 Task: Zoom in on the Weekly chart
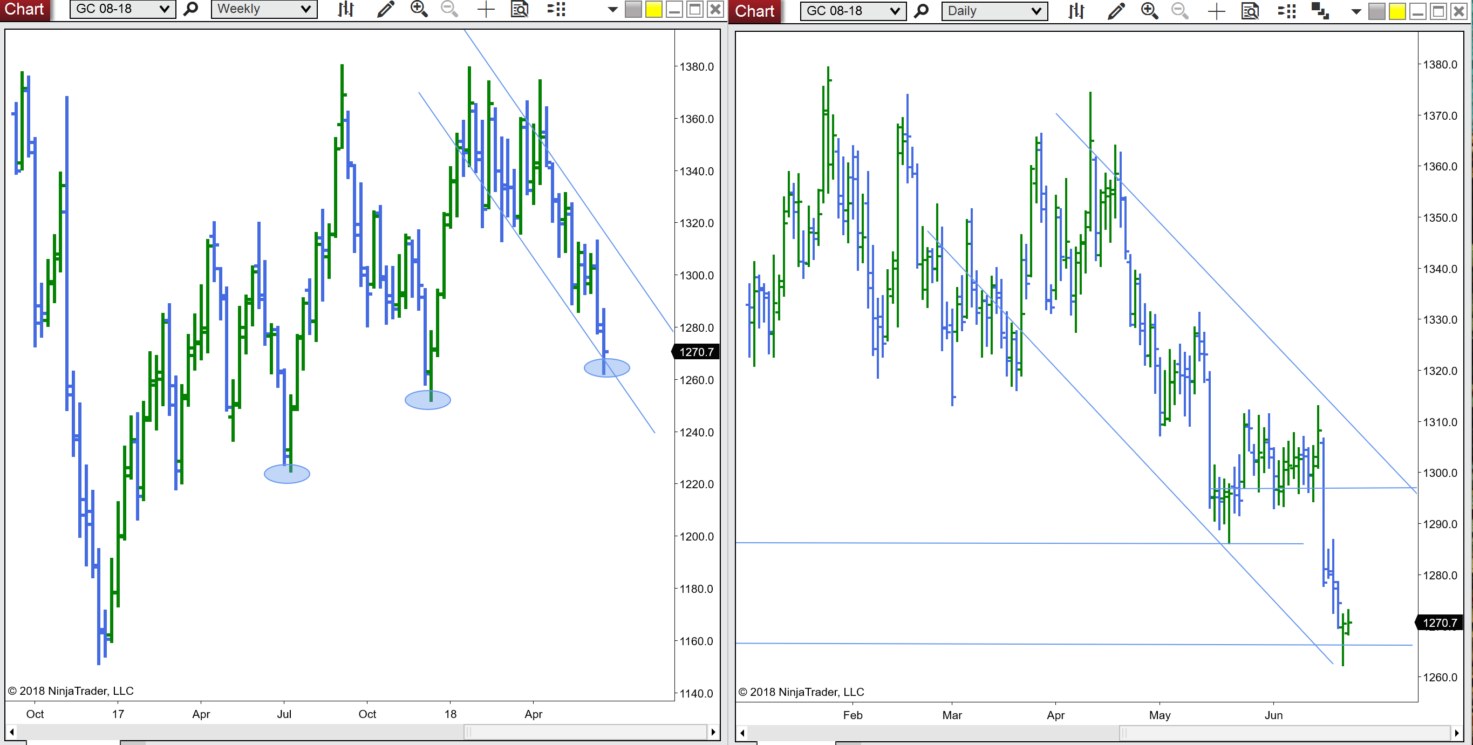tap(419, 9)
